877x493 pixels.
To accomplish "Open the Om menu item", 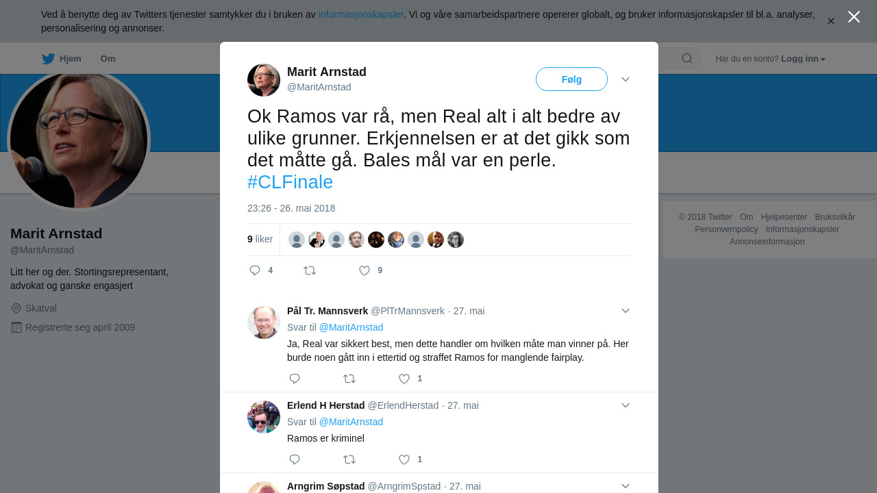I will pos(108,59).
